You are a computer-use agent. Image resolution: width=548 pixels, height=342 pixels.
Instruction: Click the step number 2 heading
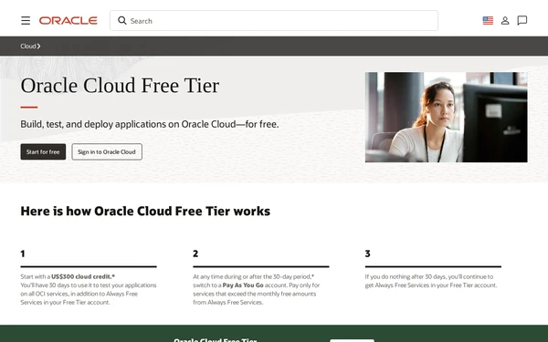(195, 254)
